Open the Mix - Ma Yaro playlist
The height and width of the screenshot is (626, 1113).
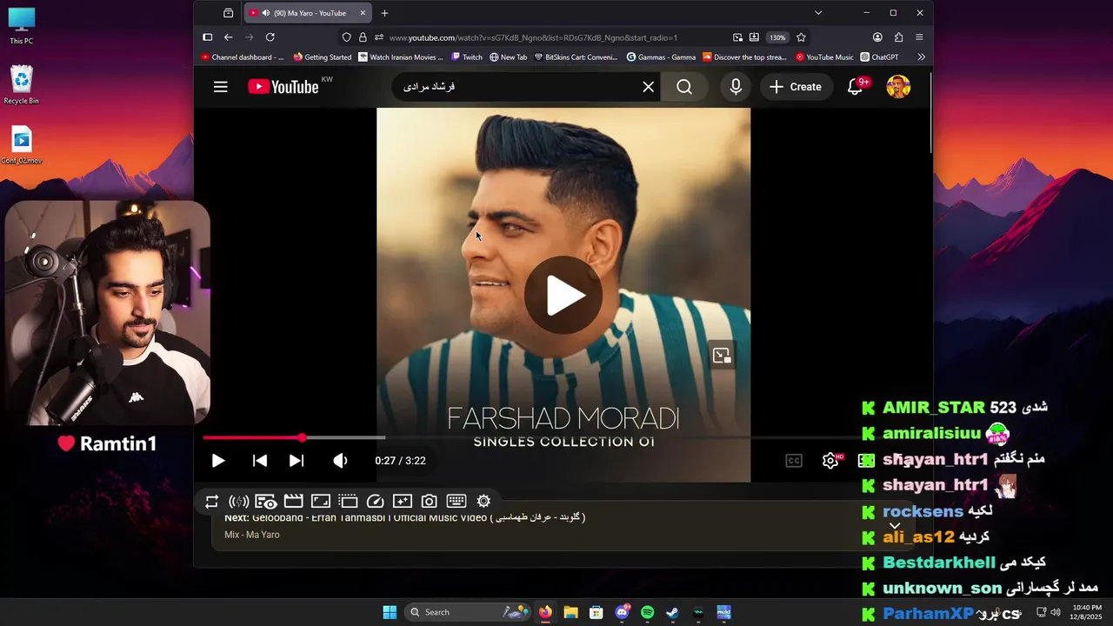252,535
